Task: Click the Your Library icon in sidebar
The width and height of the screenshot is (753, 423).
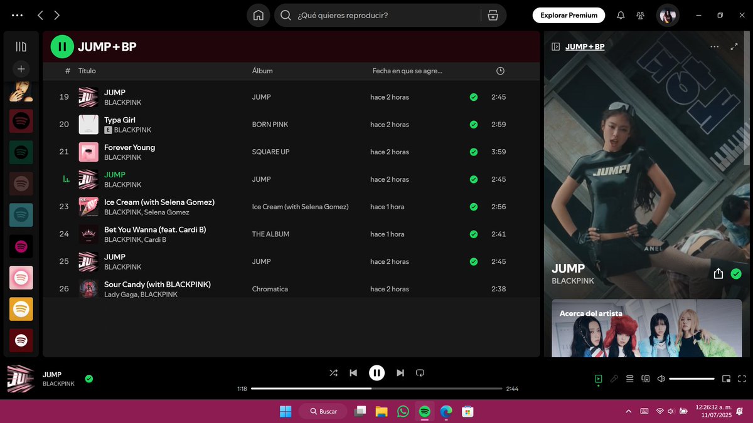Action: pyautogui.click(x=21, y=46)
